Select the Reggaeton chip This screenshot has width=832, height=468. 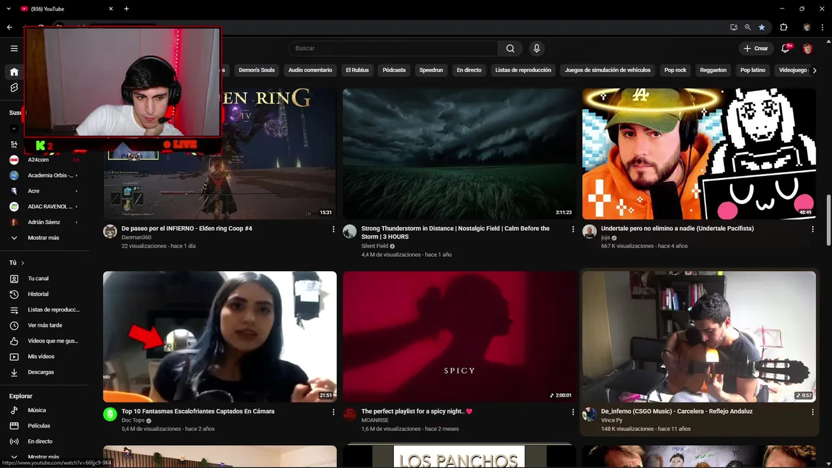tap(713, 70)
